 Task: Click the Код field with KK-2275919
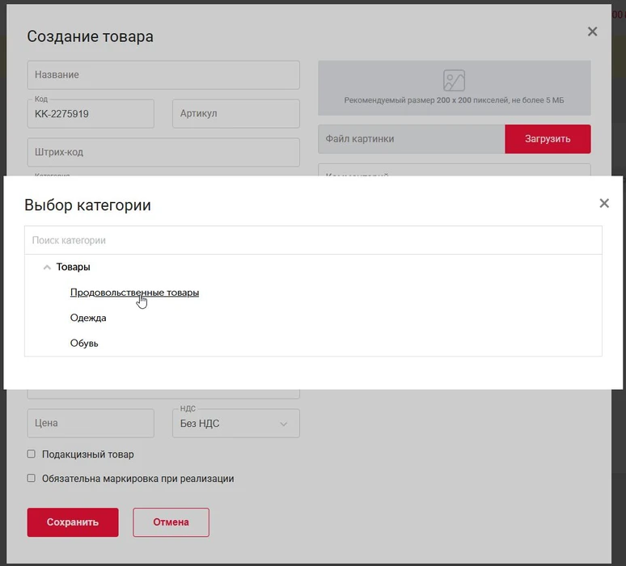click(91, 114)
